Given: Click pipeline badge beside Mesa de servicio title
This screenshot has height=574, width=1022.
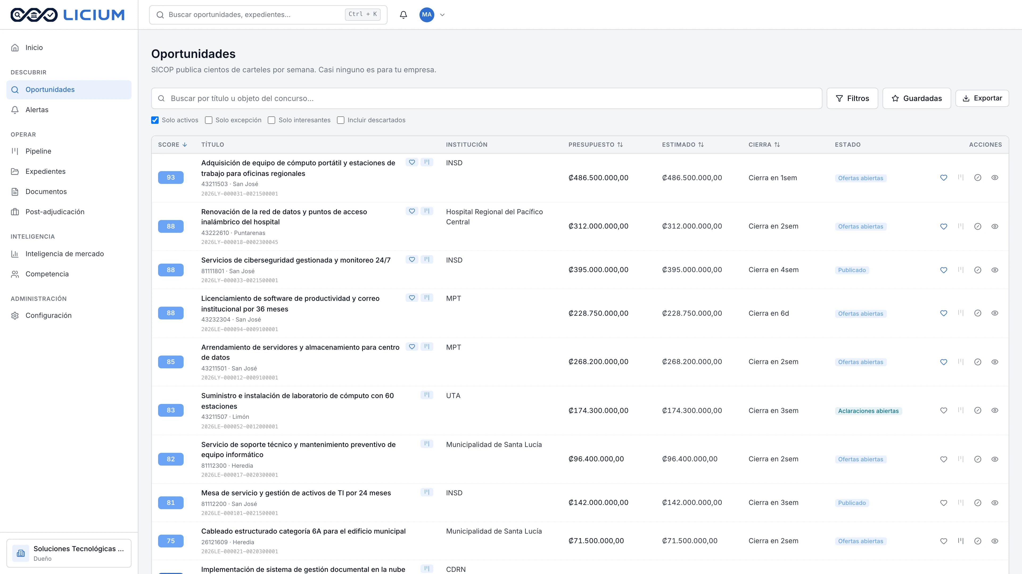Looking at the screenshot, I should (426, 492).
